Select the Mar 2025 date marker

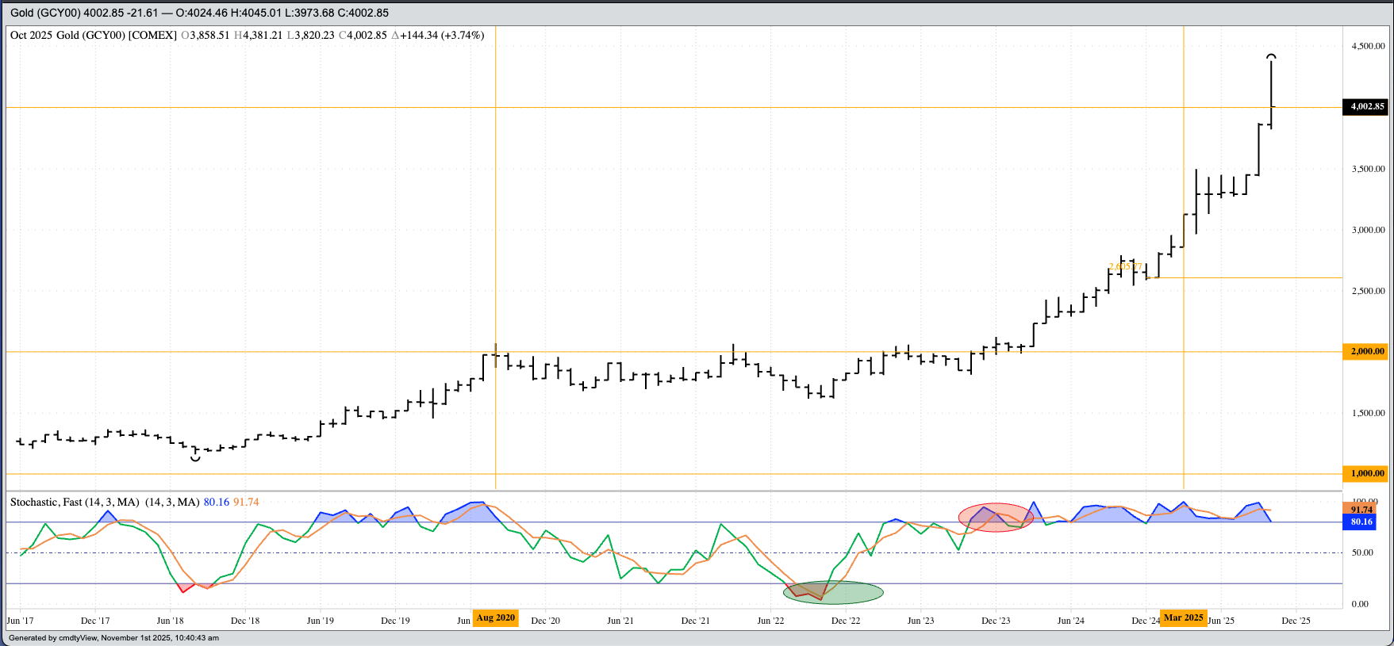(1183, 617)
